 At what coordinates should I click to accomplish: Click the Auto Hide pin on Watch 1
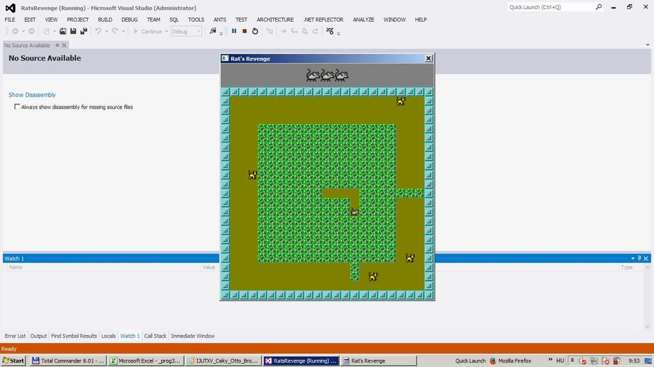point(639,259)
